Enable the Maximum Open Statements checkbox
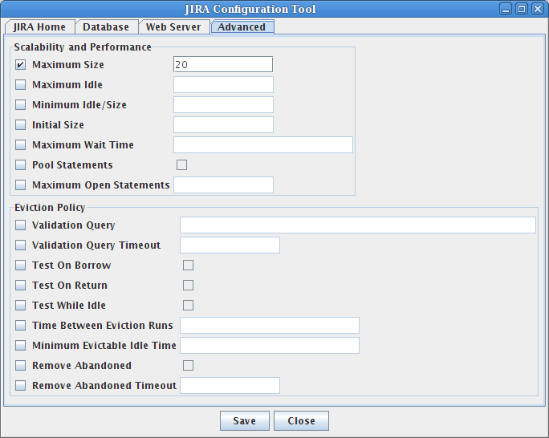 (20, 185)
